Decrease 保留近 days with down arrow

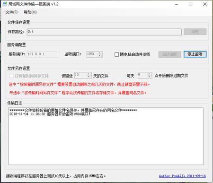tap(89, 77)
